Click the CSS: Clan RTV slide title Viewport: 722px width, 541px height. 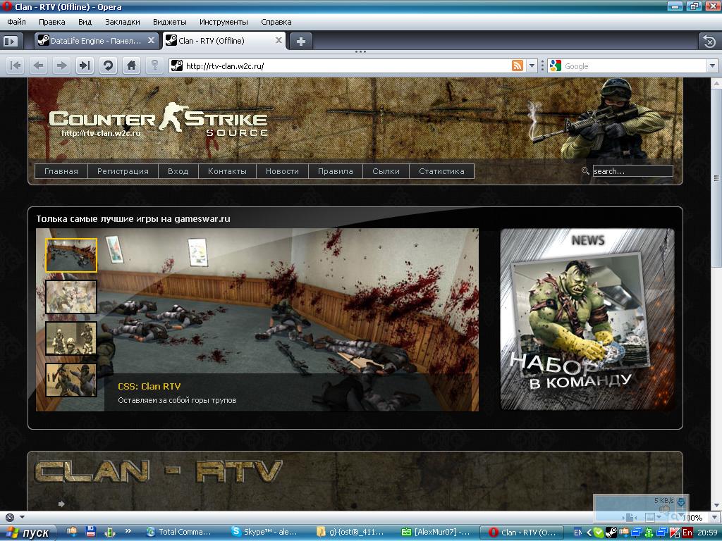point(149,387)
